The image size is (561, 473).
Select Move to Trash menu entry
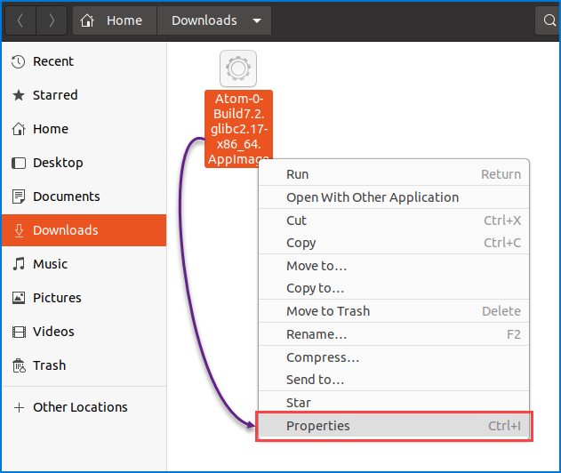point(394,311)
